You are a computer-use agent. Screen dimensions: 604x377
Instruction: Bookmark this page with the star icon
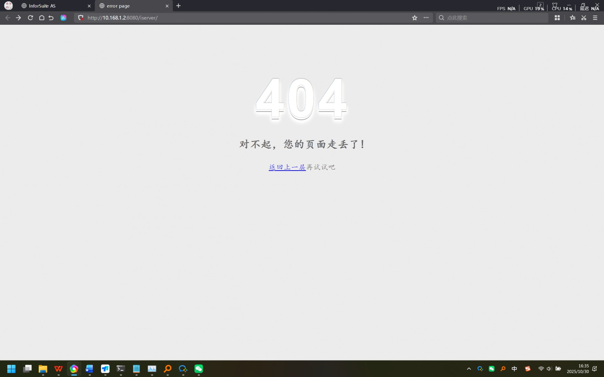click(415, 18)
